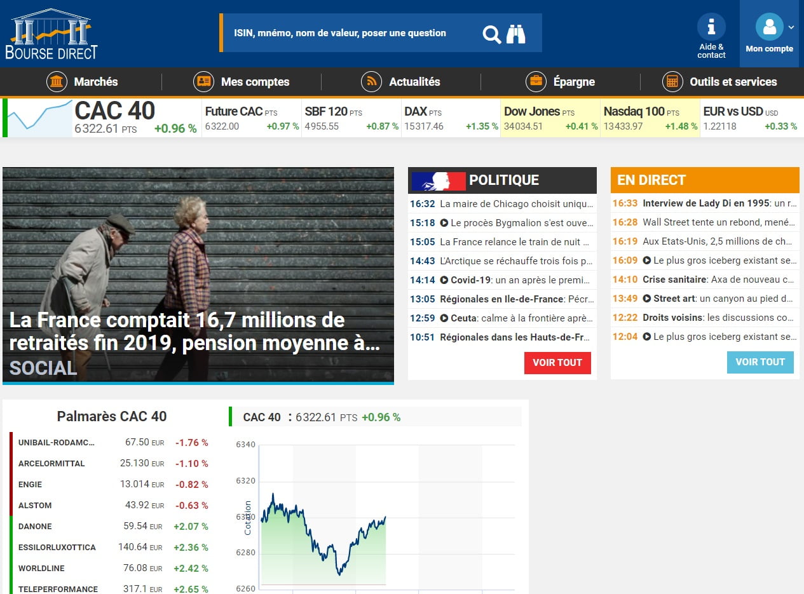804x594 pixels.
Task: Open the CAC 40 ticker quote
Action: coord(136,118)
